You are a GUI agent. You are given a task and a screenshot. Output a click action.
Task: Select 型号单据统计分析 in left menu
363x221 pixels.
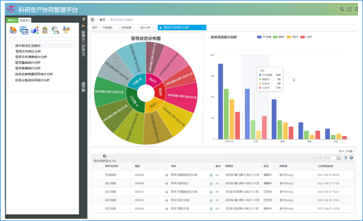[28, 69]
